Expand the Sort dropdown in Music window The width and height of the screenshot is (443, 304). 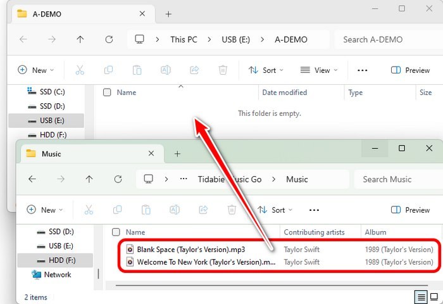275,210
